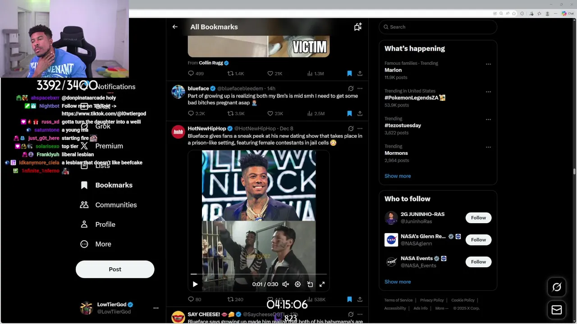The height and width of the screenshot is (324, 577).
Task: Open Bookmarks in sidebar
Action: tap(106, 185)
